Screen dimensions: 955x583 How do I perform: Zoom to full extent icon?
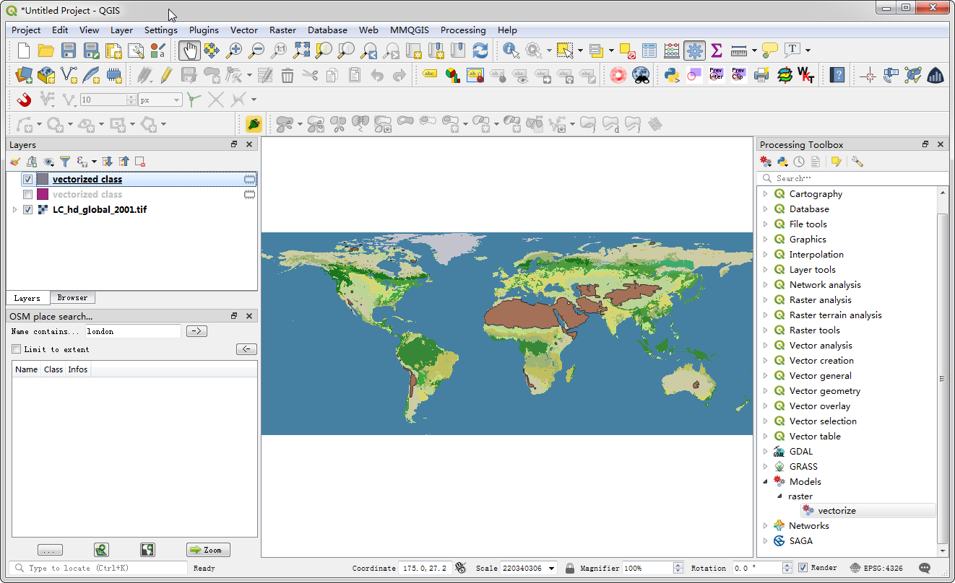[301, 51]
